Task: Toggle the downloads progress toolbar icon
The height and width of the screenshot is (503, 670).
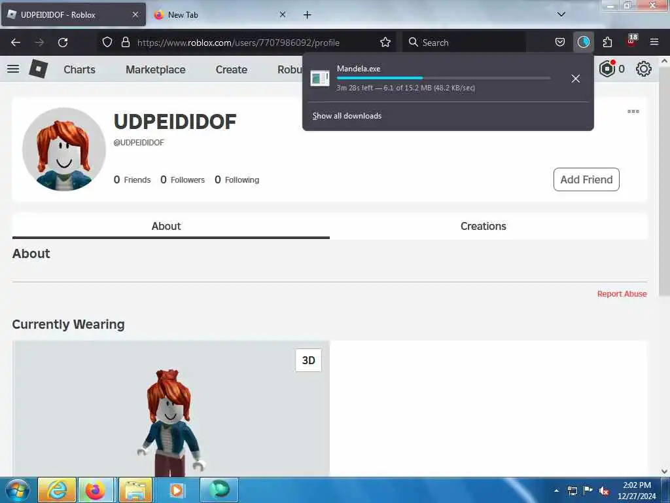Action: (x=583, y=42)
